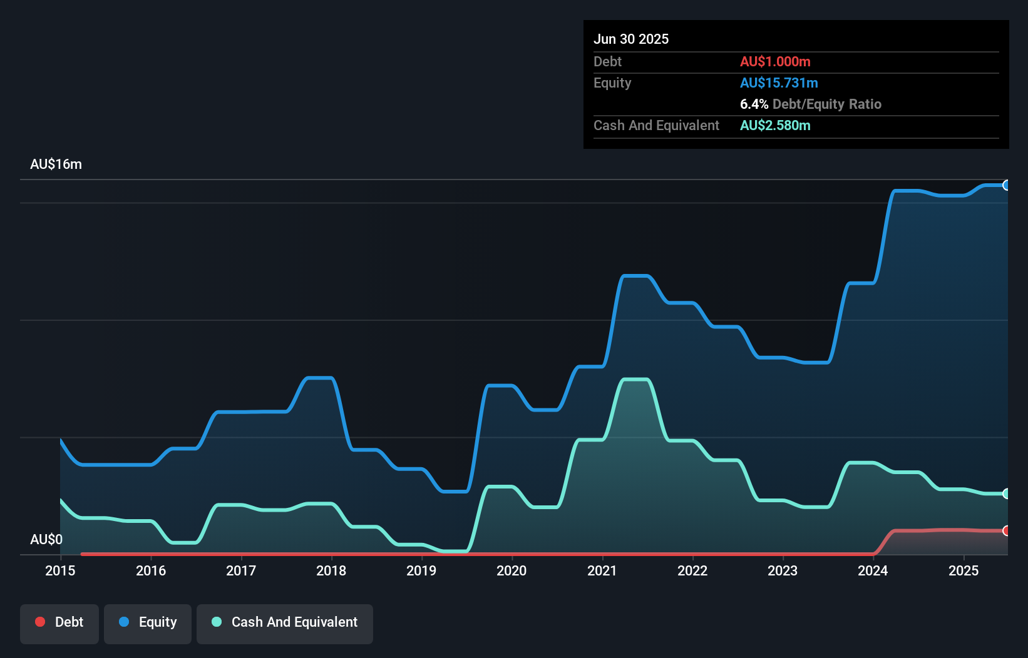Click the AU$16m y-axis label
Viewport: 1028px width, 658px height.
coord(56,164)
